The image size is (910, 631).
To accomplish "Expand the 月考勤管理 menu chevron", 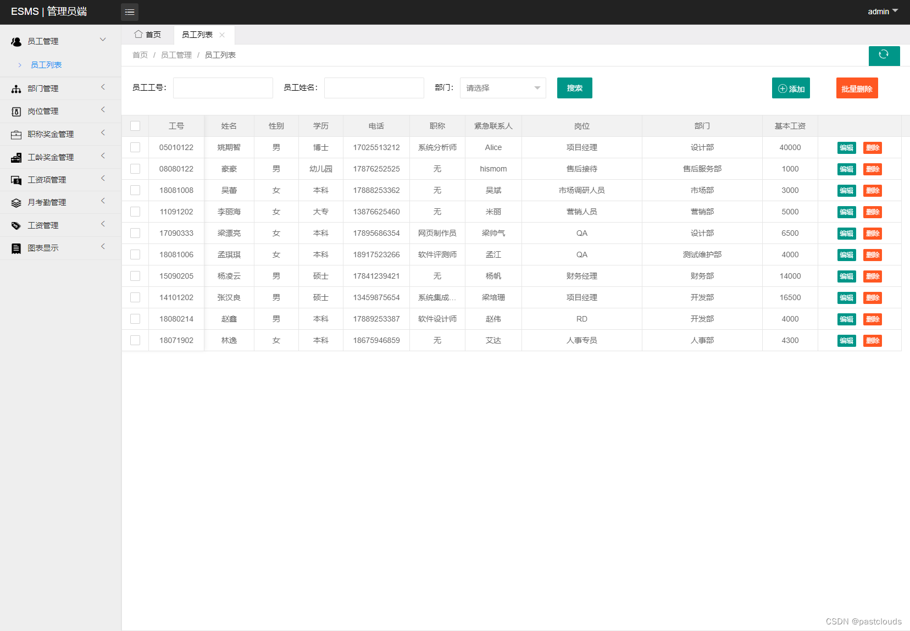I will click(x=103, y=201).
